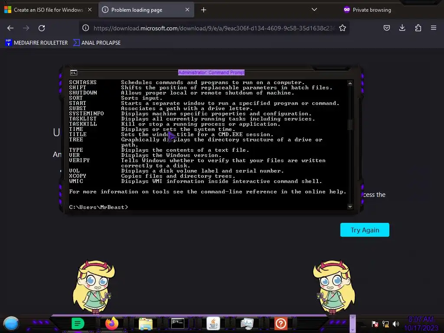The width and height of the screenshot is (444, 333).
Task: Click the Administrator: Command Prompt title bar
Action: (x=211, y=72)
